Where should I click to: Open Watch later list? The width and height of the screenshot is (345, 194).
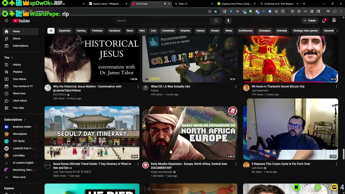(20, 93)
